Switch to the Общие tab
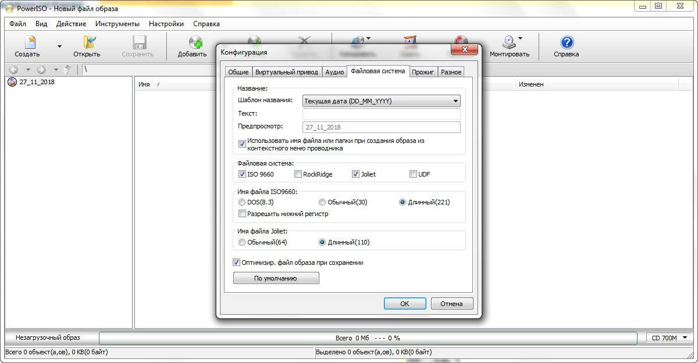698x363 pixels. click(x=238, y=72)
